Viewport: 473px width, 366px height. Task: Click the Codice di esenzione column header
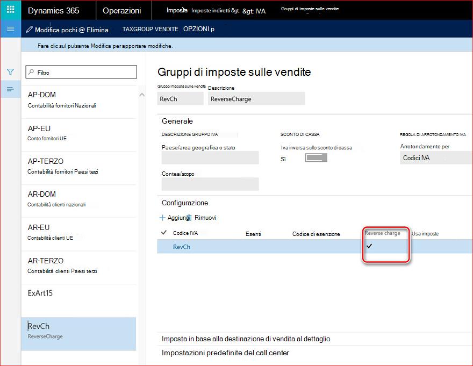pos(316,234)
